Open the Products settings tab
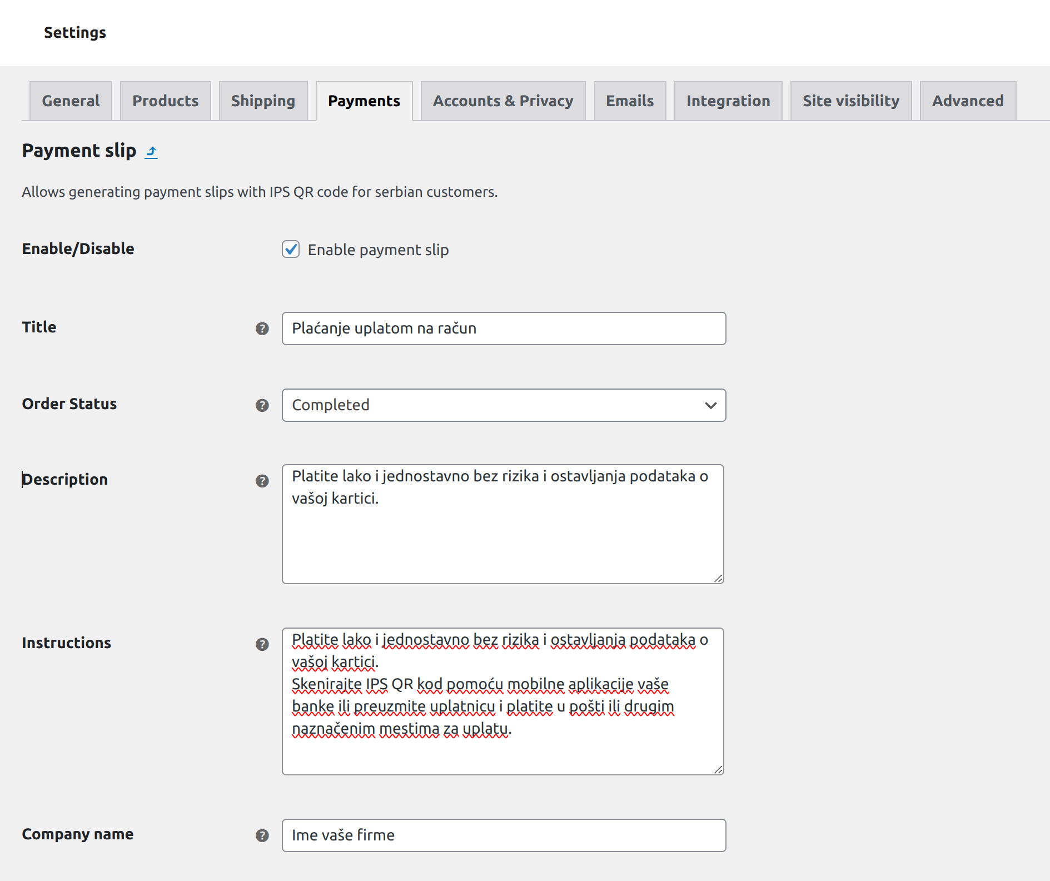1050x881 pixels. pos(165,101)
